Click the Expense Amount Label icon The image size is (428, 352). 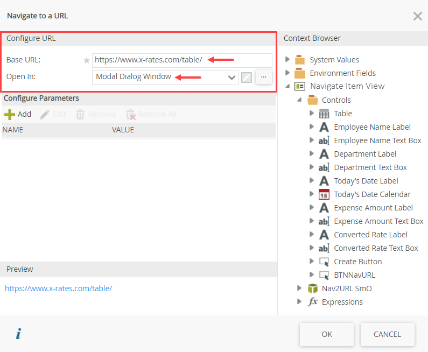[324, 208]
